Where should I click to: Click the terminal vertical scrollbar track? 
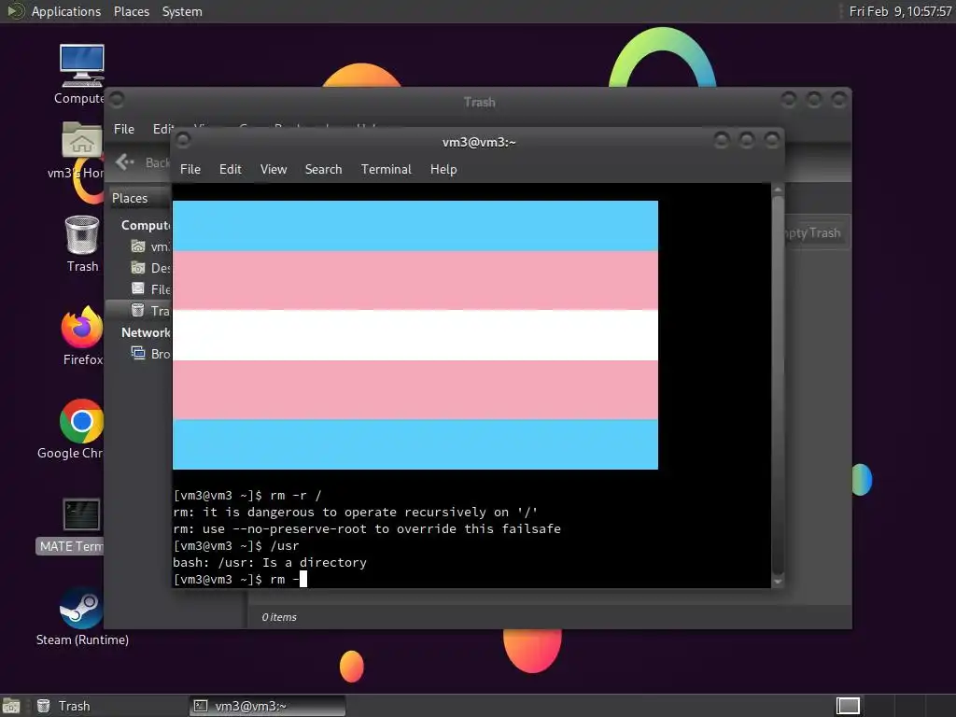(778, 386)
